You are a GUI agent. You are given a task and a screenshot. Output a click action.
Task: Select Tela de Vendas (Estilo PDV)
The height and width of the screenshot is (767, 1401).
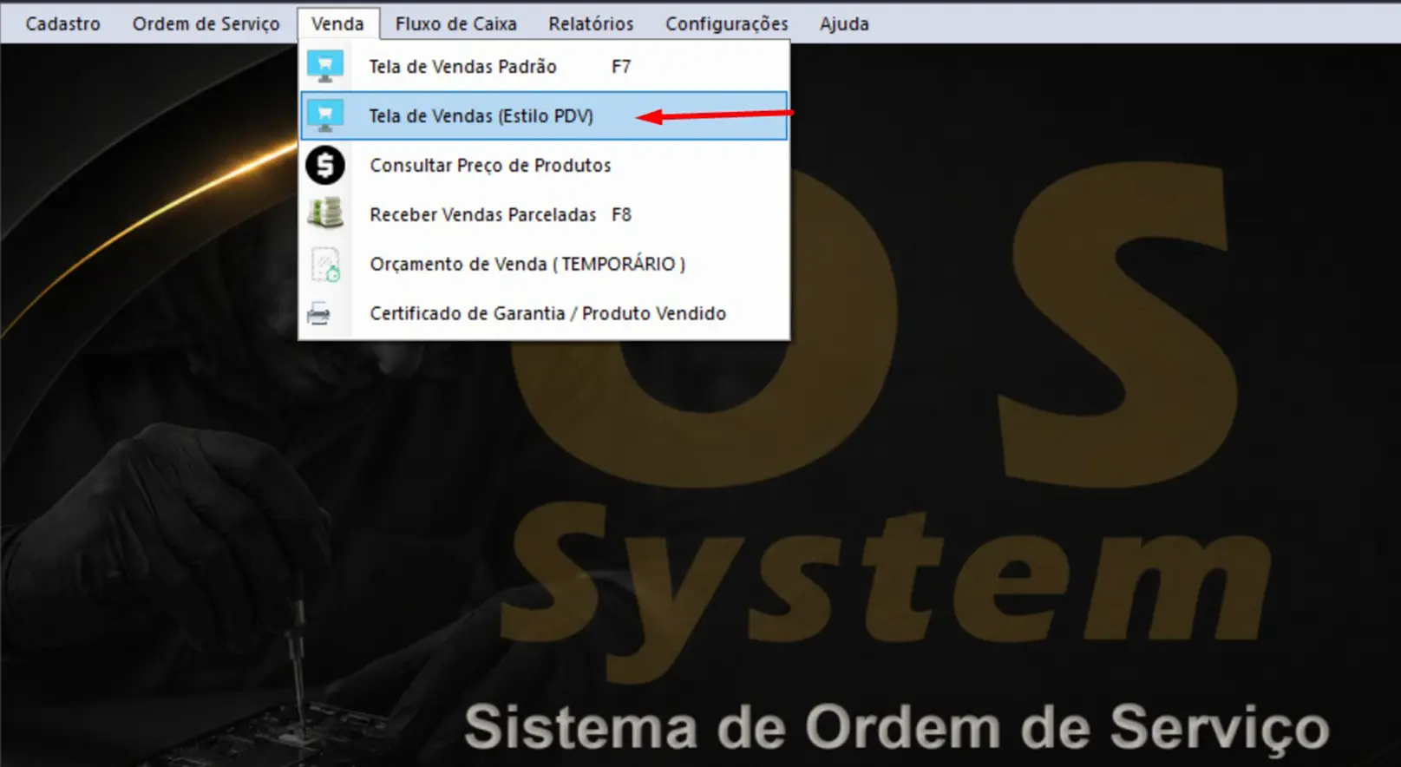pos(544,115)
